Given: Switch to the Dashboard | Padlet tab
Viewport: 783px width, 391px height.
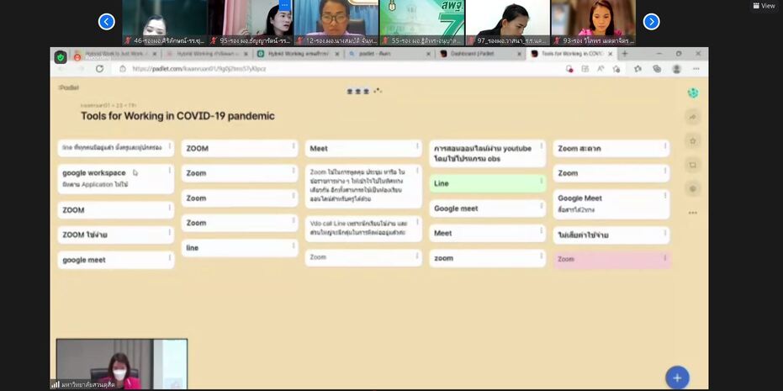Looking at the screenshot, I should pos(480,54).
